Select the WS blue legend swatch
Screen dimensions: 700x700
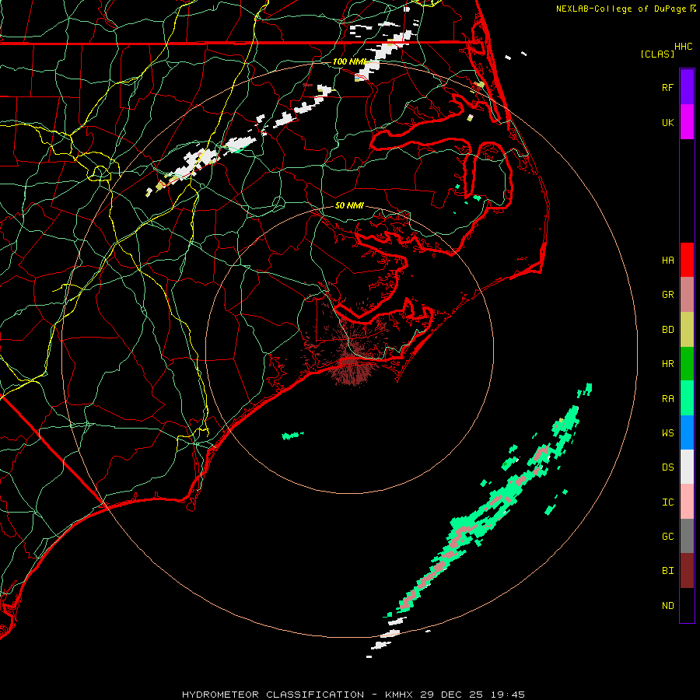coord(687,432)
